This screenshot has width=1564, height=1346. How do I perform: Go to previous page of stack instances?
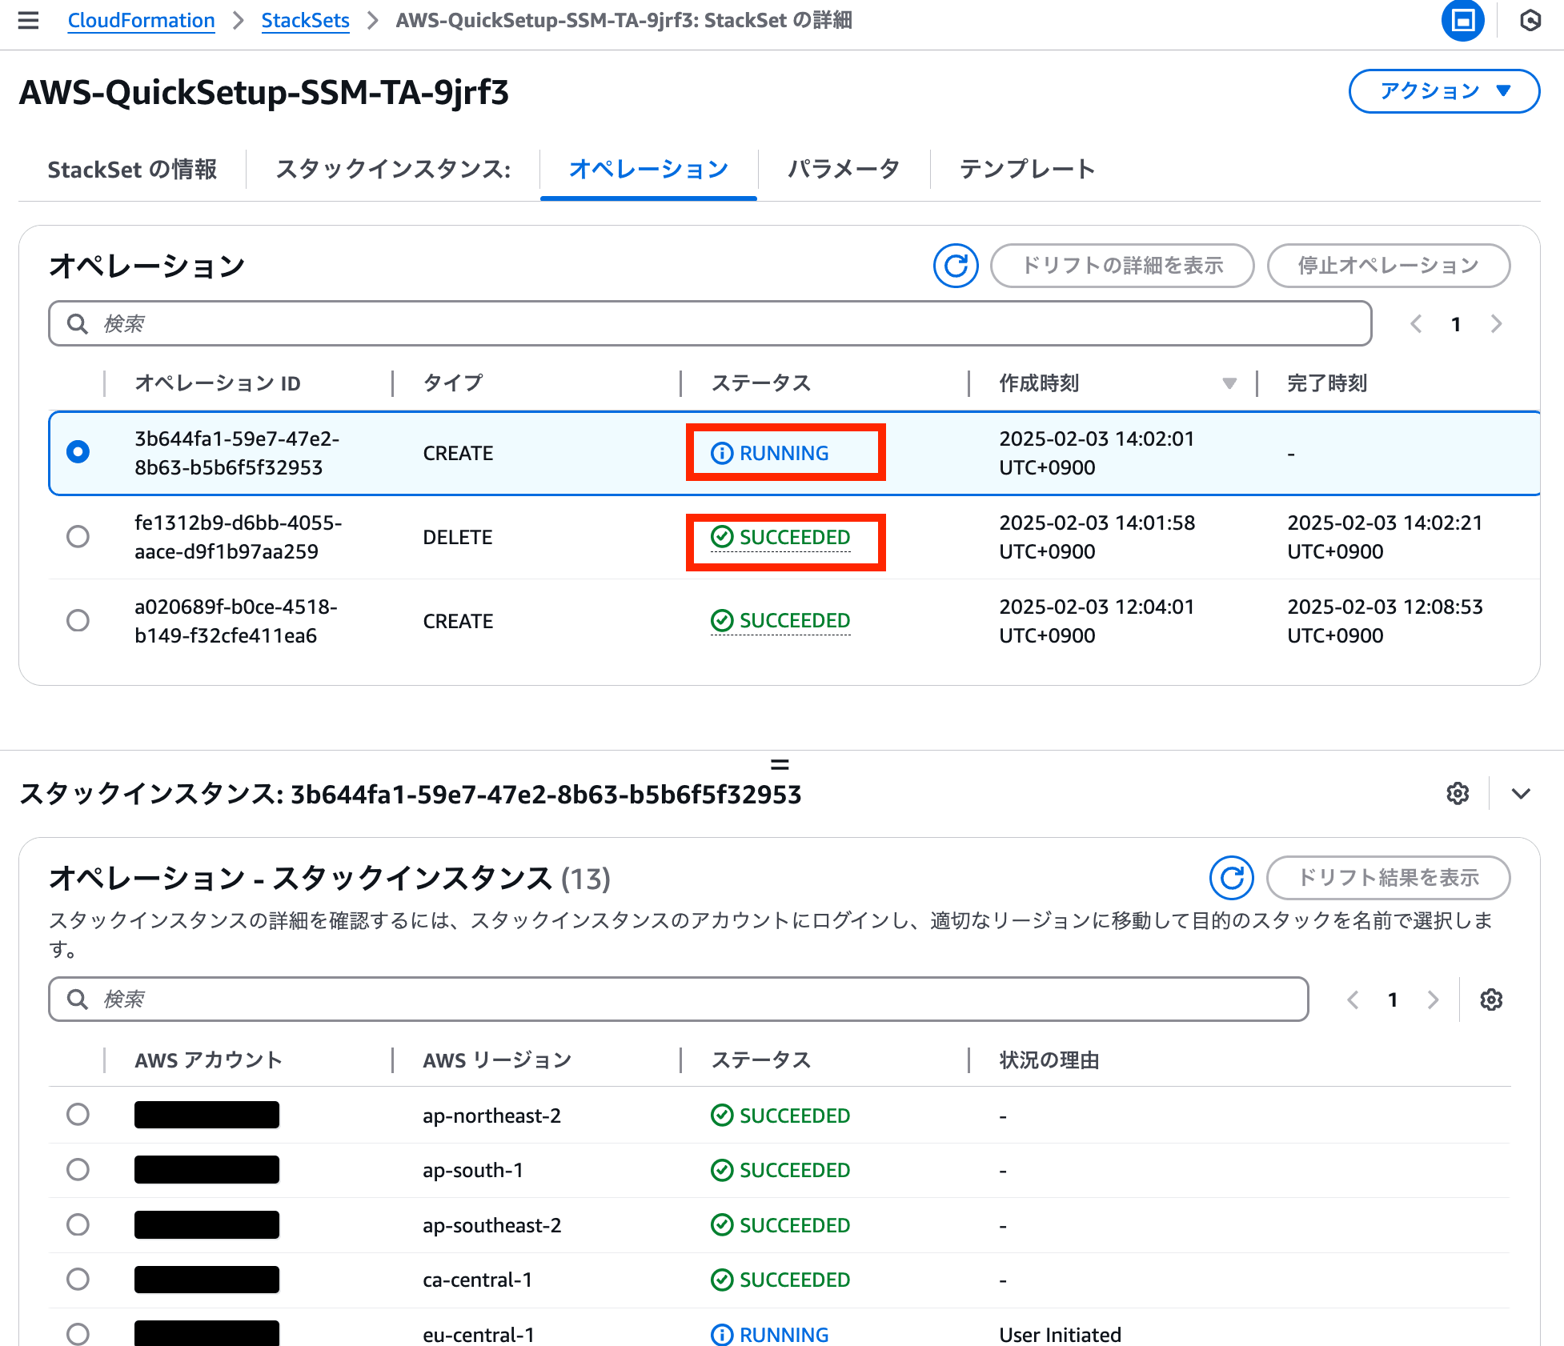1353,999
